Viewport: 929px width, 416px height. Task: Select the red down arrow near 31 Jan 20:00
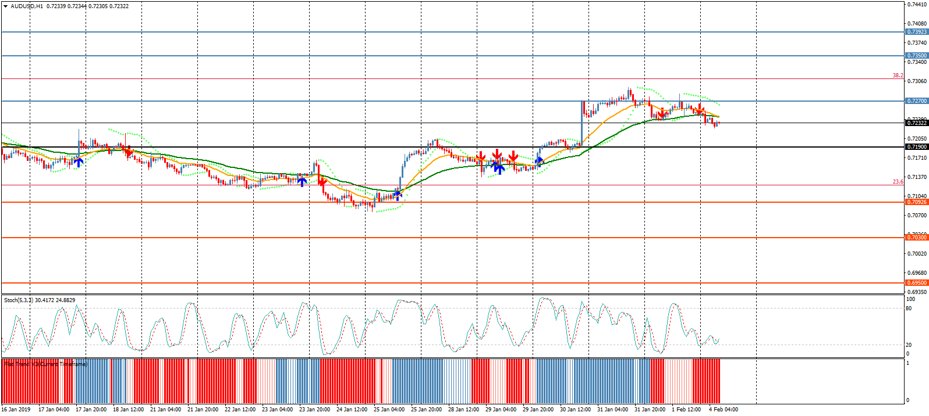point(662,113)
